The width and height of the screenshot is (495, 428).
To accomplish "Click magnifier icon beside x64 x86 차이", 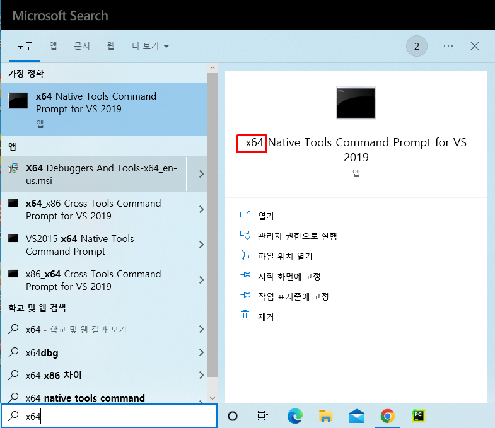I will pos(13,374).
